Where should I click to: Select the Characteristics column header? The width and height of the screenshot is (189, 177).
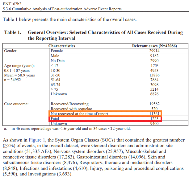coord(62,46)
